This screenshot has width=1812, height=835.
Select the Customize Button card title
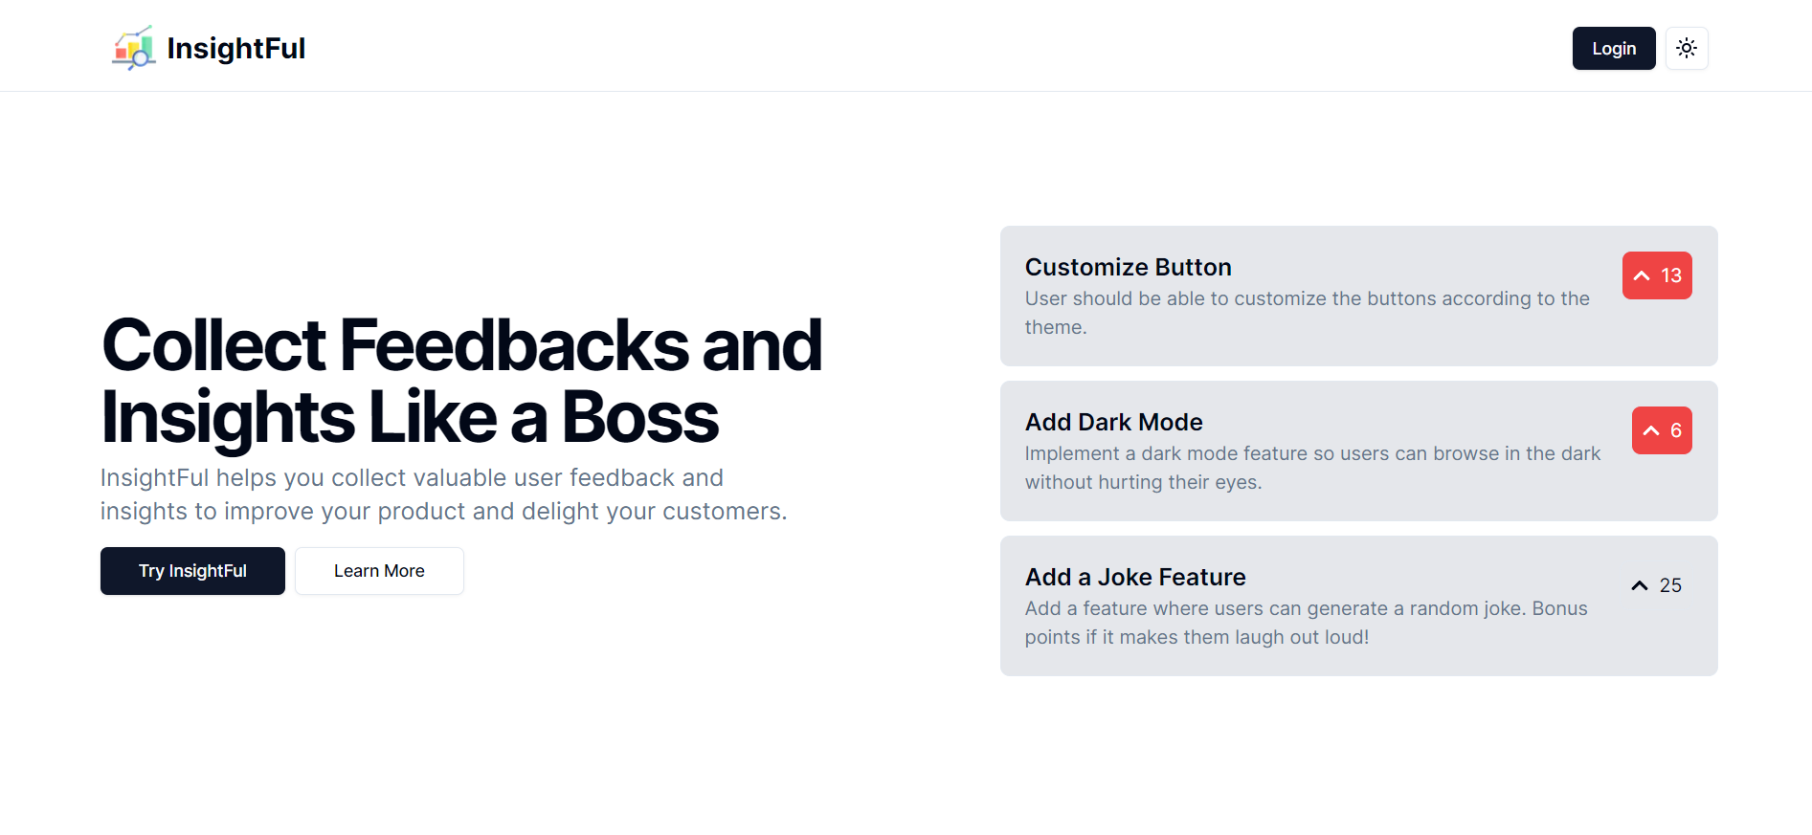tap(1128, 267)
